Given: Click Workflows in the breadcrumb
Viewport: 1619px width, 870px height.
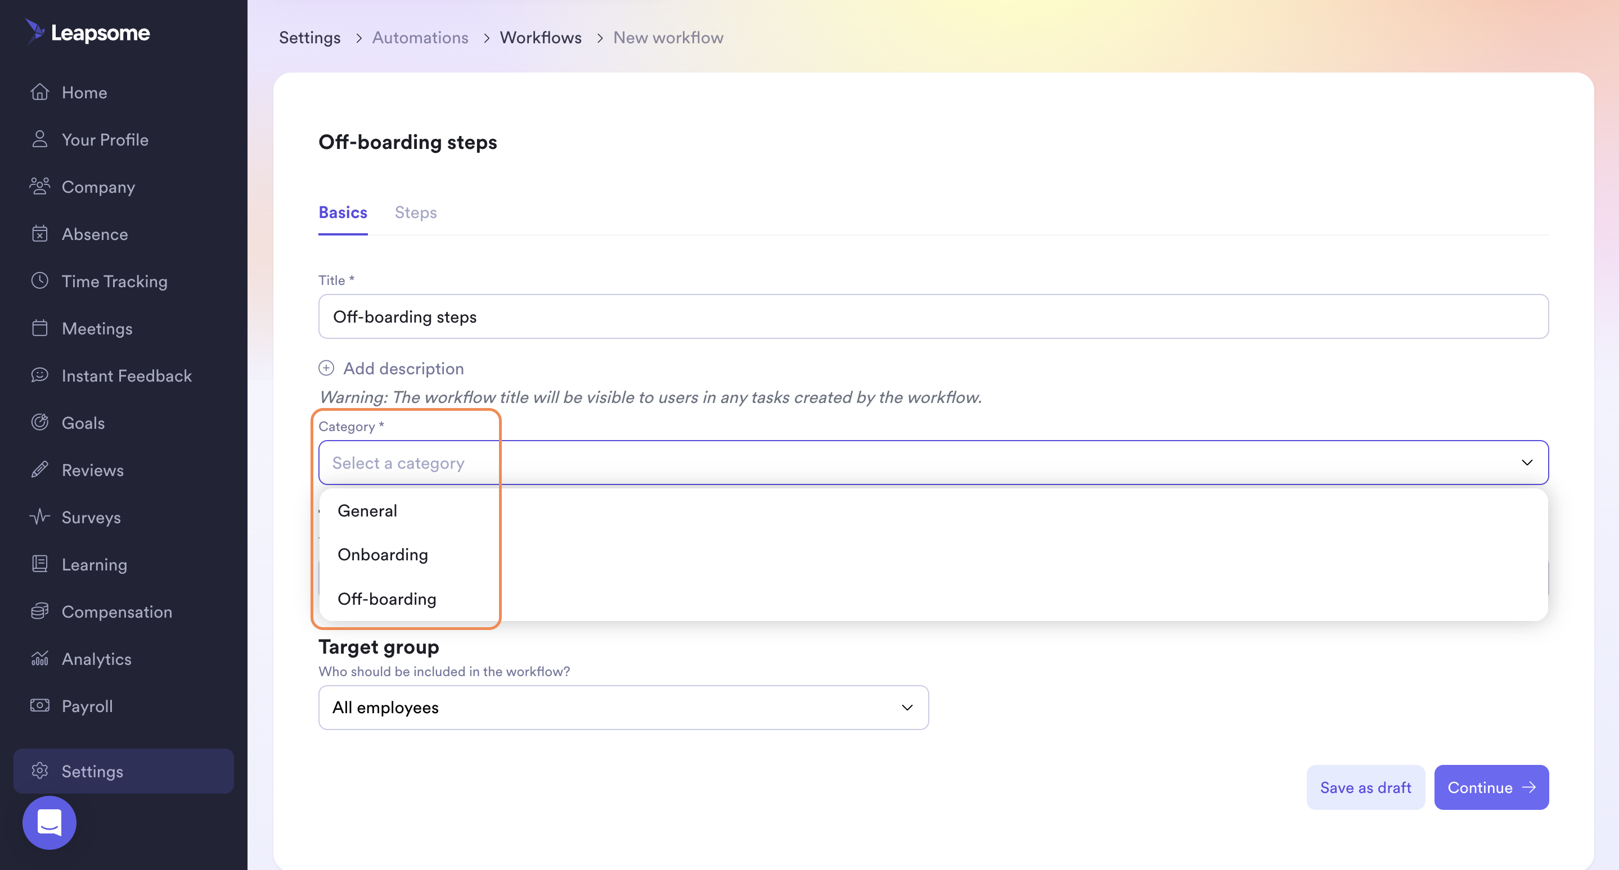Looking at the screenshot, I should tap(541, 38).
